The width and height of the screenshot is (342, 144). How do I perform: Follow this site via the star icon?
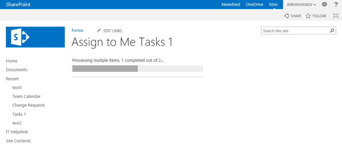[308, 16]
